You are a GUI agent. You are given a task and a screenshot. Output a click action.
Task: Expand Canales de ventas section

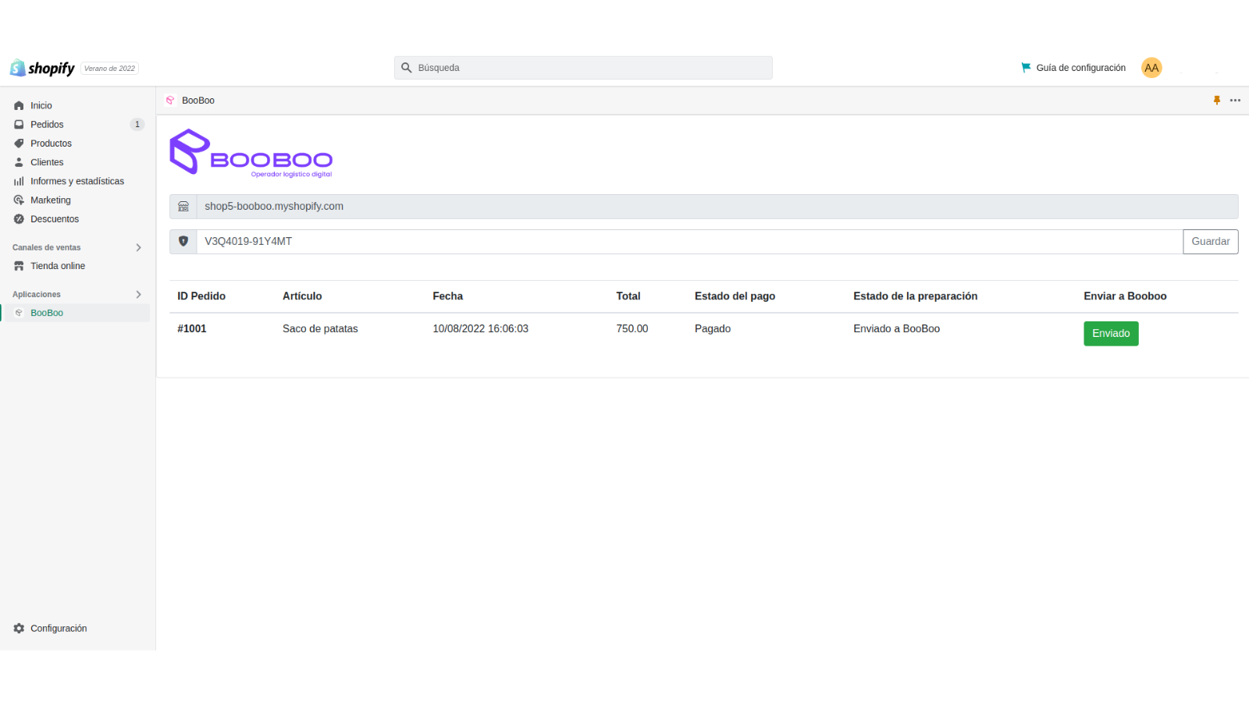(x=138, y=247)
